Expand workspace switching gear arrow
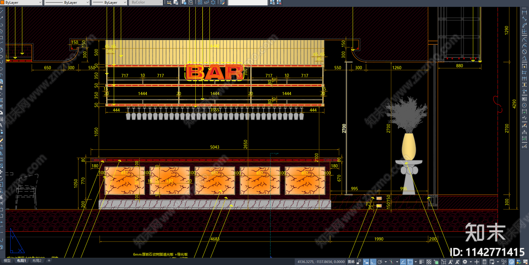Image resolution: width=529 pixels, height=265 pixels. (471, 262)
